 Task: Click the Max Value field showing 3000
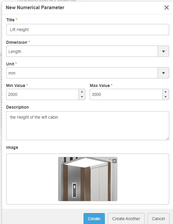coord(126,94)
